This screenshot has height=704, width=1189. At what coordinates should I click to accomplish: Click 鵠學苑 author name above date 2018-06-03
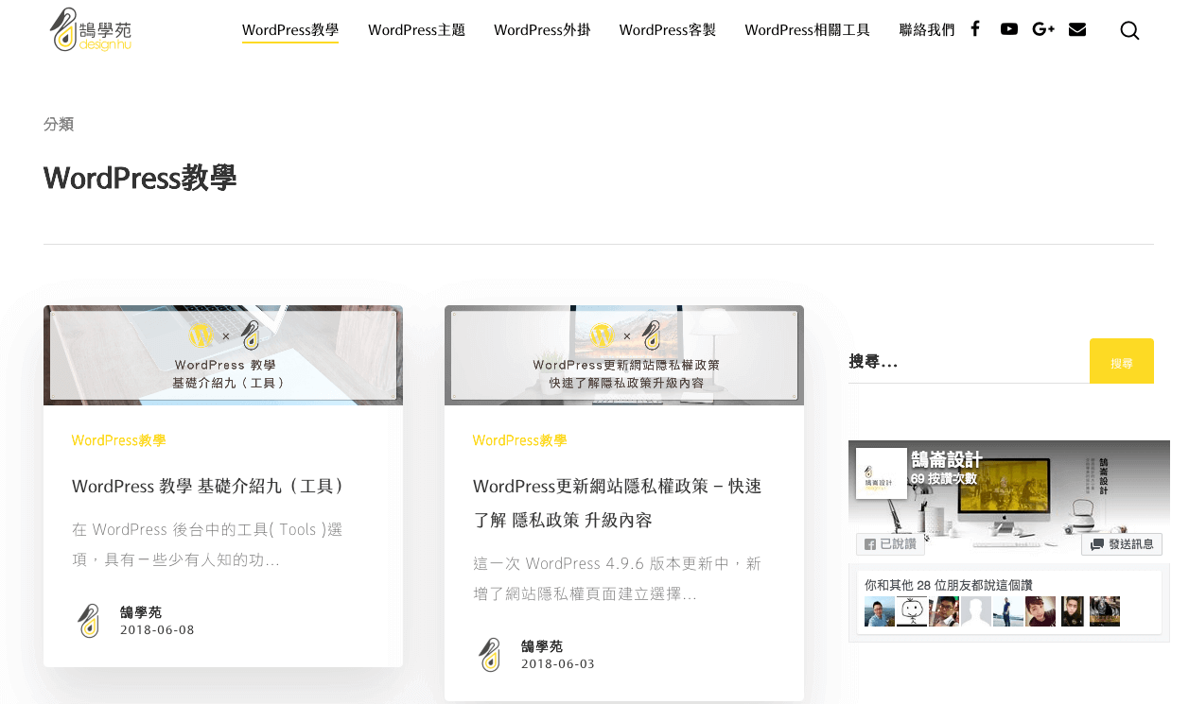click(542, 646)
